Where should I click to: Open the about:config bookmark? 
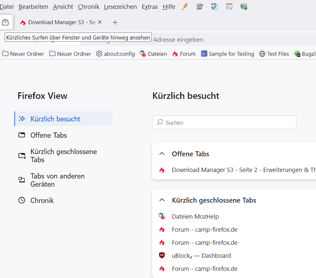point(115,54)
